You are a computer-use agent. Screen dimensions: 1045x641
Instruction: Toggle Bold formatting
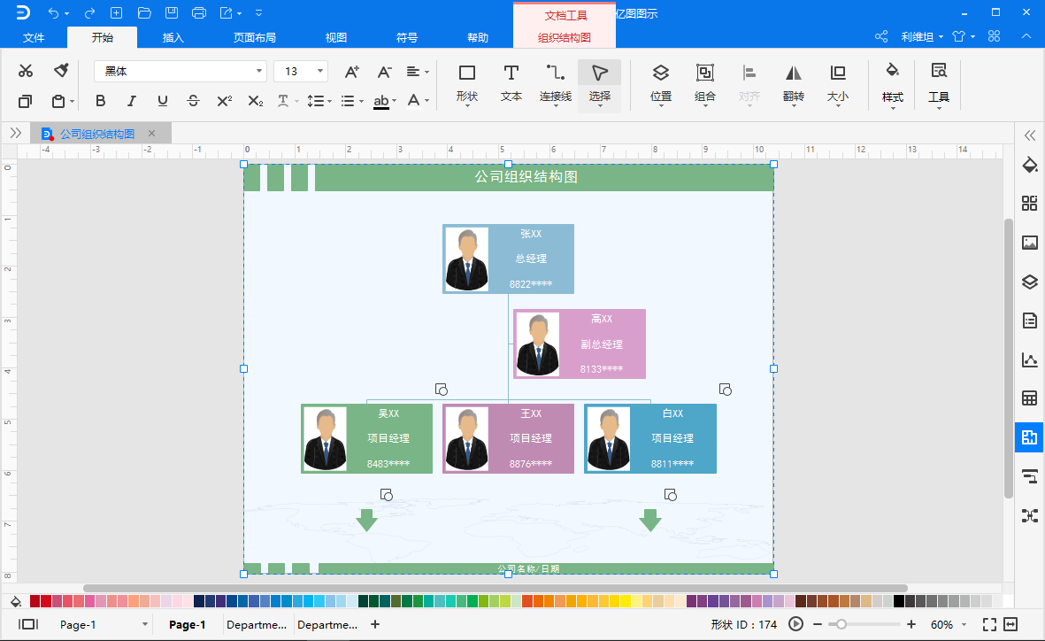101,101
